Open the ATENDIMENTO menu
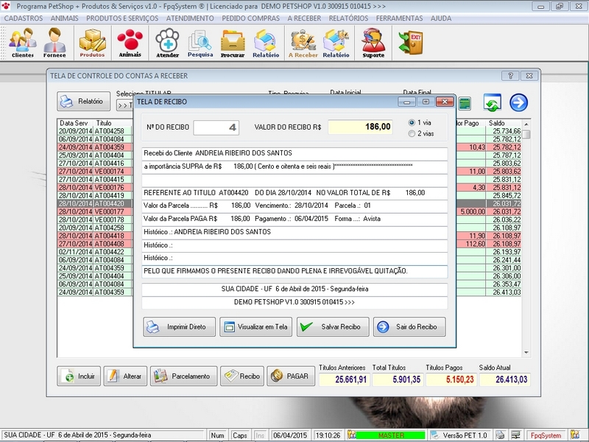 coord(190,18)
